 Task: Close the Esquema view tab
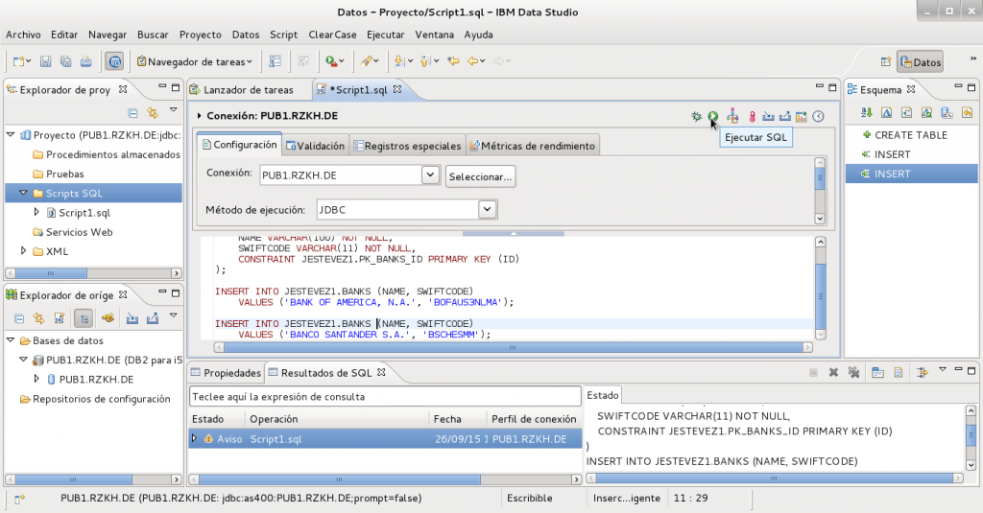click(912, 89)
